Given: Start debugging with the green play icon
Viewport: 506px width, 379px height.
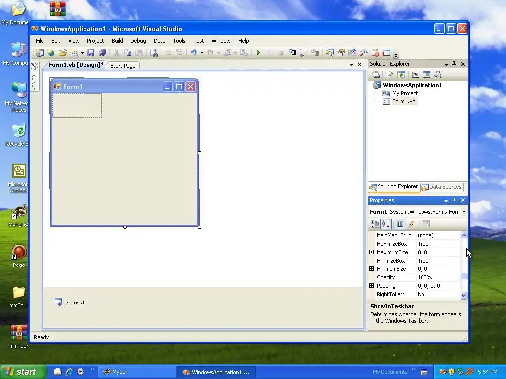Looking at the screenshot, I should click(x=258, y=52).
